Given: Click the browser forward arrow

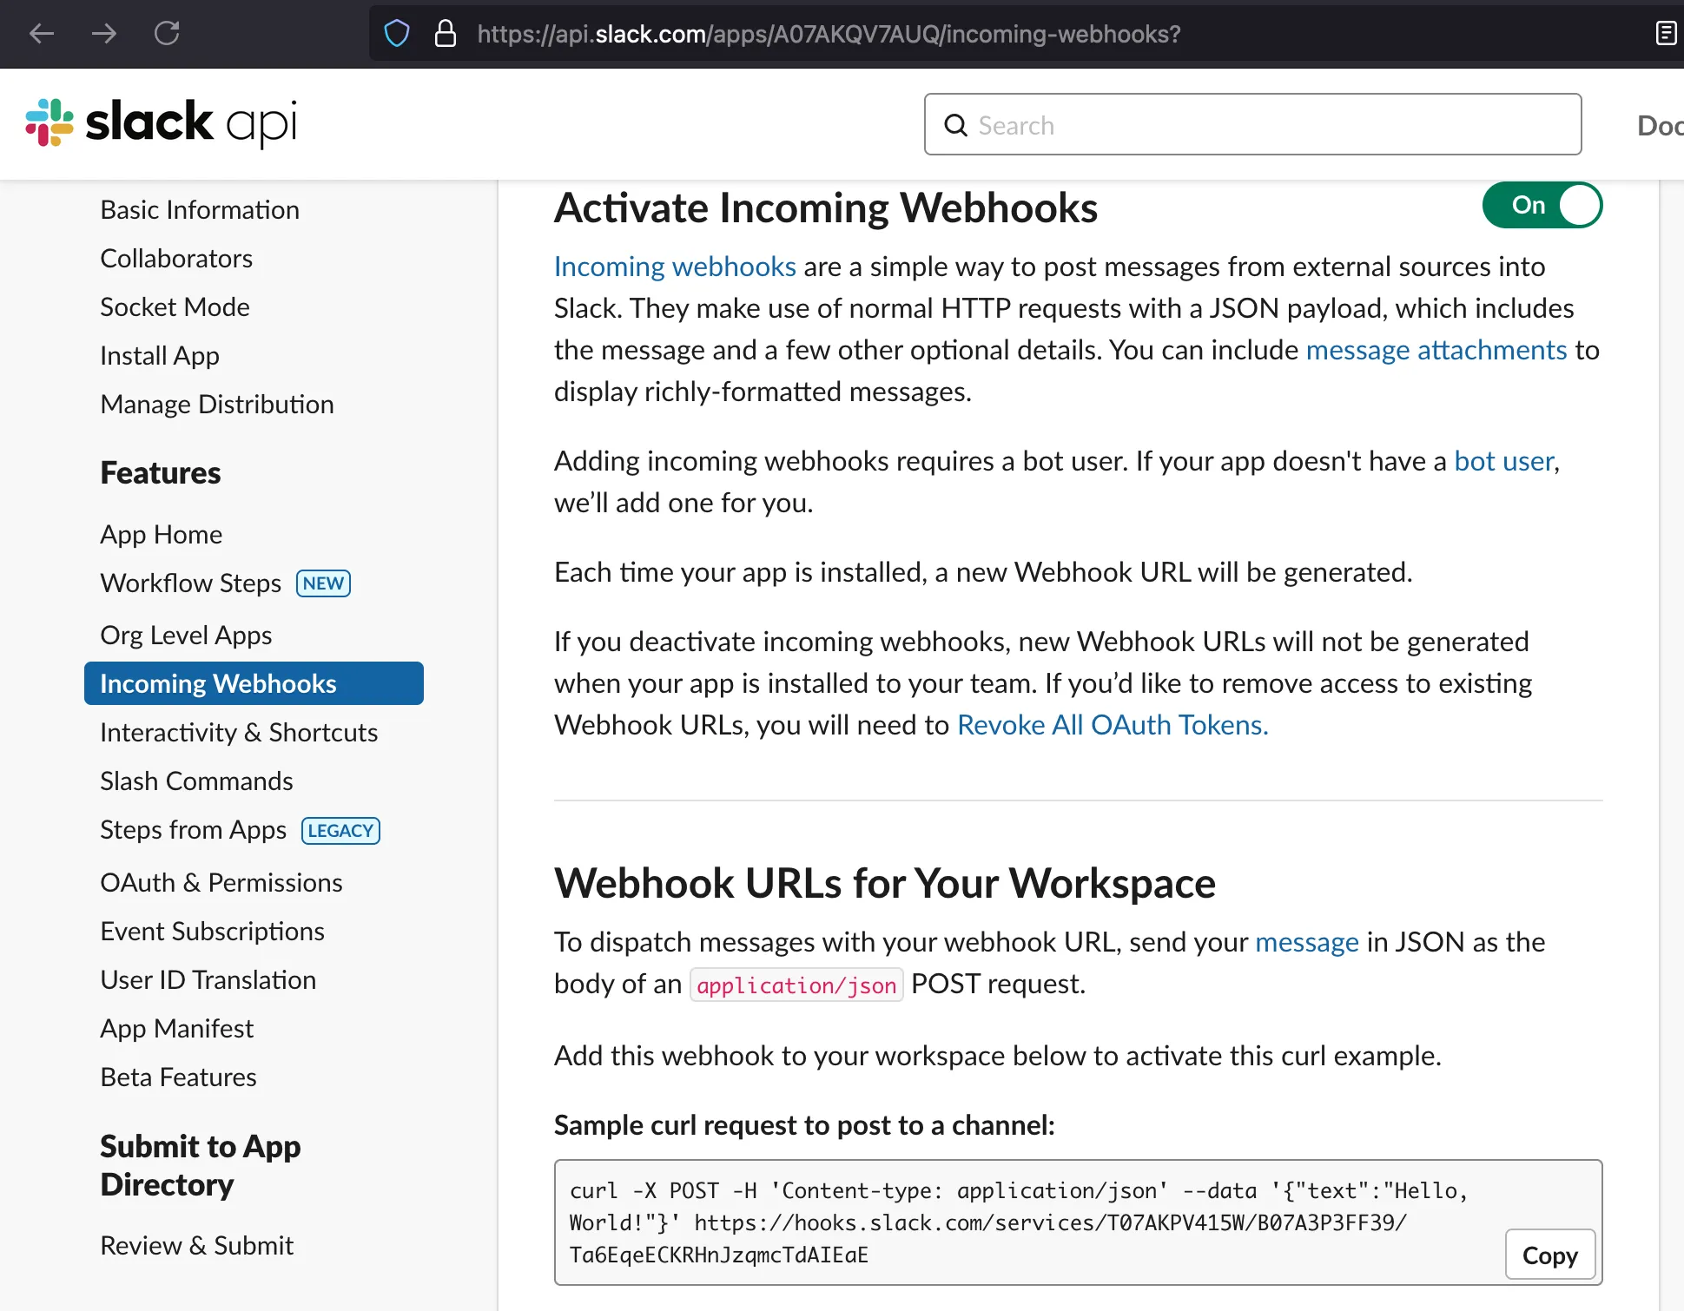Looking at the screenshot, I should coord(104,34).
